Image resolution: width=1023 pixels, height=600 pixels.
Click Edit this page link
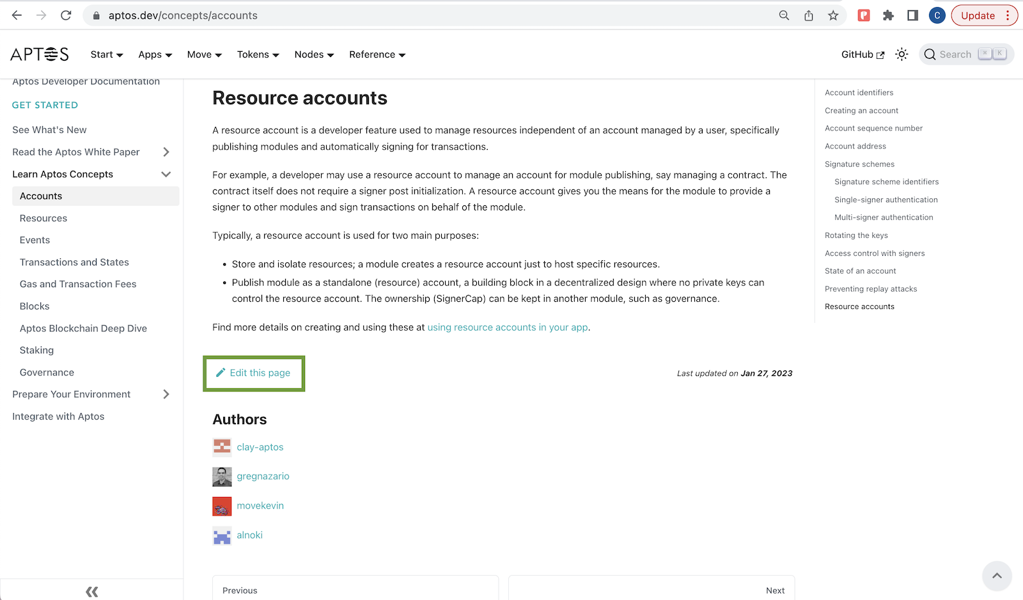coord(254,373)
